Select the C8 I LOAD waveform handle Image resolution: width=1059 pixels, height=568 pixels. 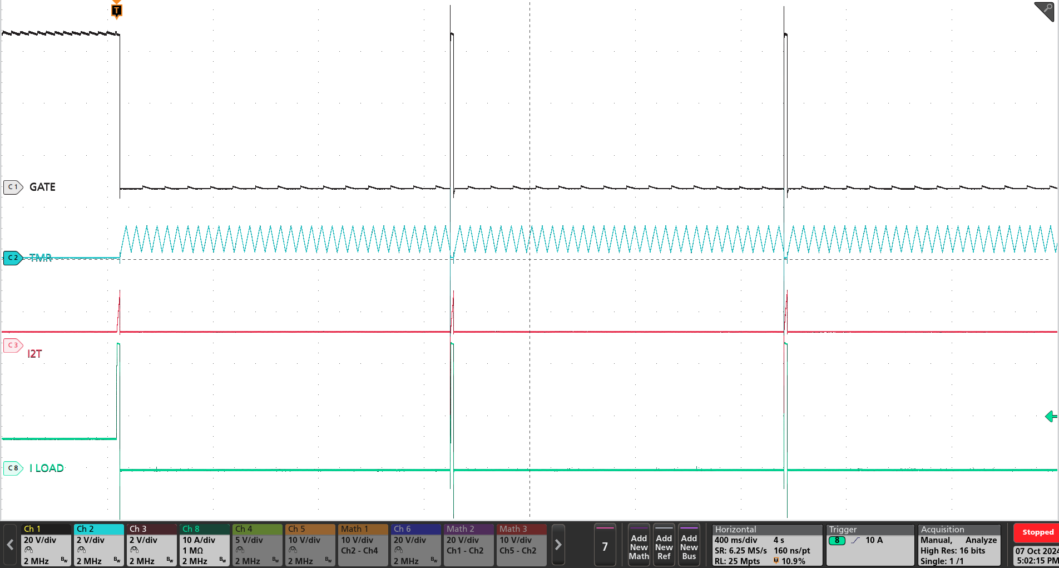(x=13, y=468)
